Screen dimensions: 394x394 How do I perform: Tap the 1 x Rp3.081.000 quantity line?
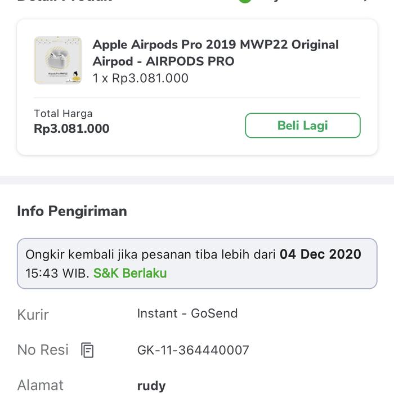[141, 78]
